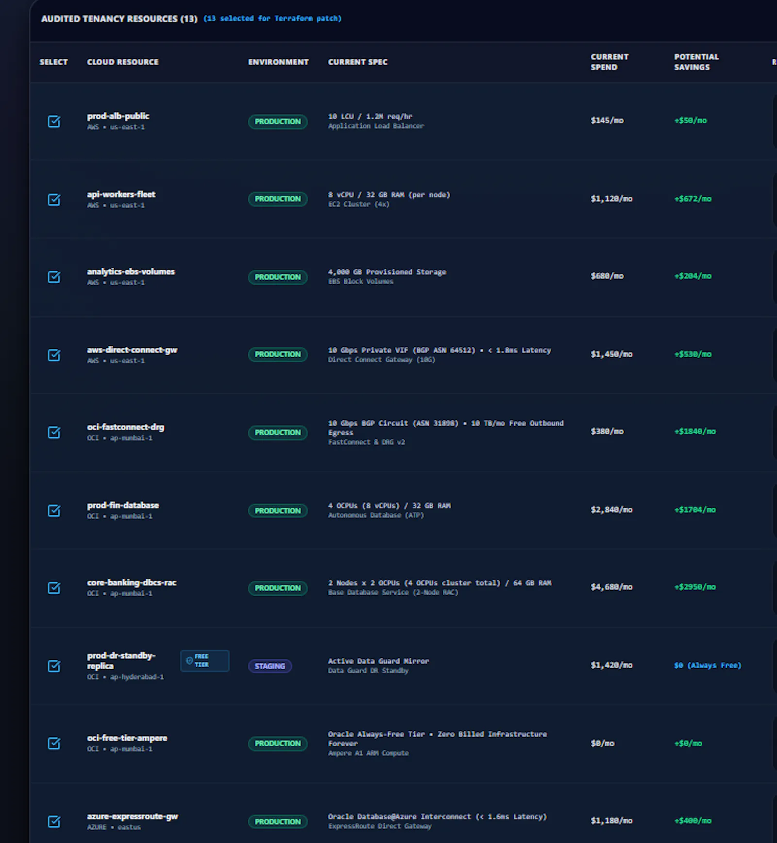Deselect azure-expressroute-gw row checkbox

tap(54, 821)
